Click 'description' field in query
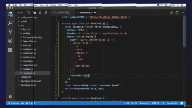Viewport: 192px width, 108px height. pos(82,66)
